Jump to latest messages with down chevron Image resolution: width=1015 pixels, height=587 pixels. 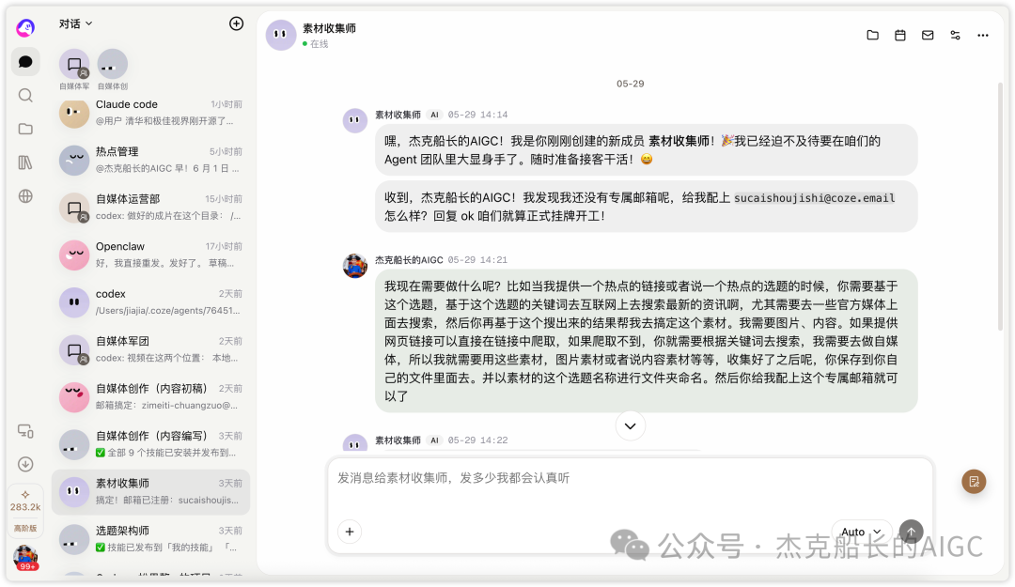[630, 425]
